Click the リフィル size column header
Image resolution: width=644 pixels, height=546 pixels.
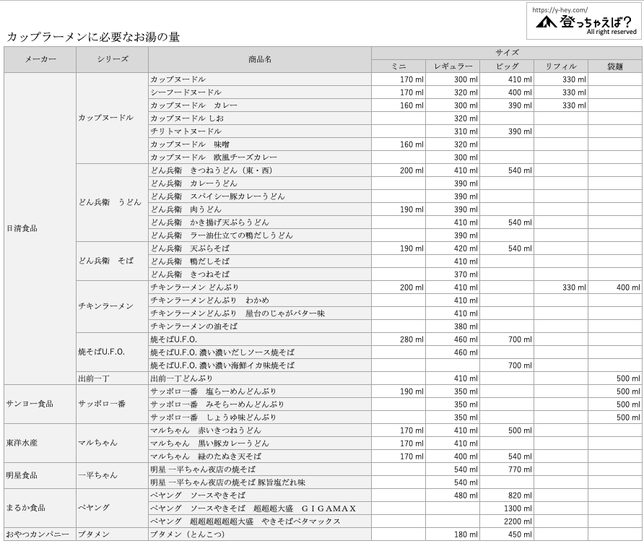pos(561,66)
